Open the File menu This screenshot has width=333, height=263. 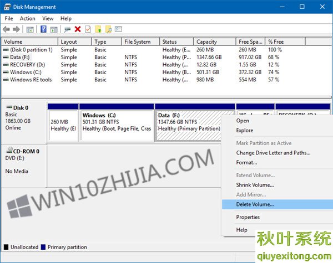[x=9, y=18]
